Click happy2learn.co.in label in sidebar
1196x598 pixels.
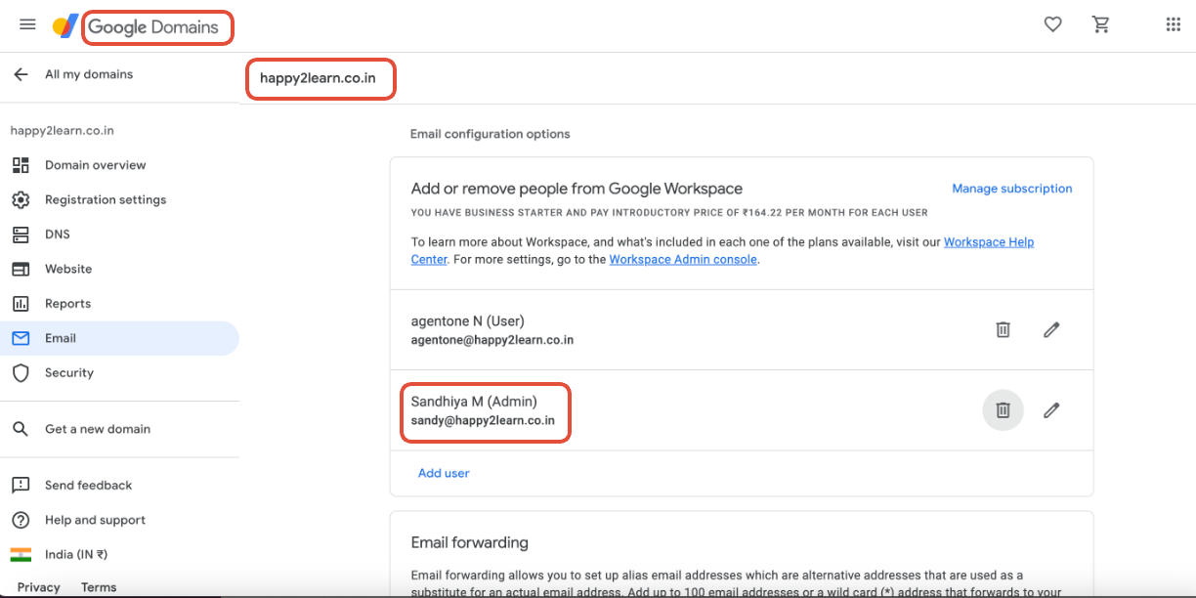tap(62, 130)
